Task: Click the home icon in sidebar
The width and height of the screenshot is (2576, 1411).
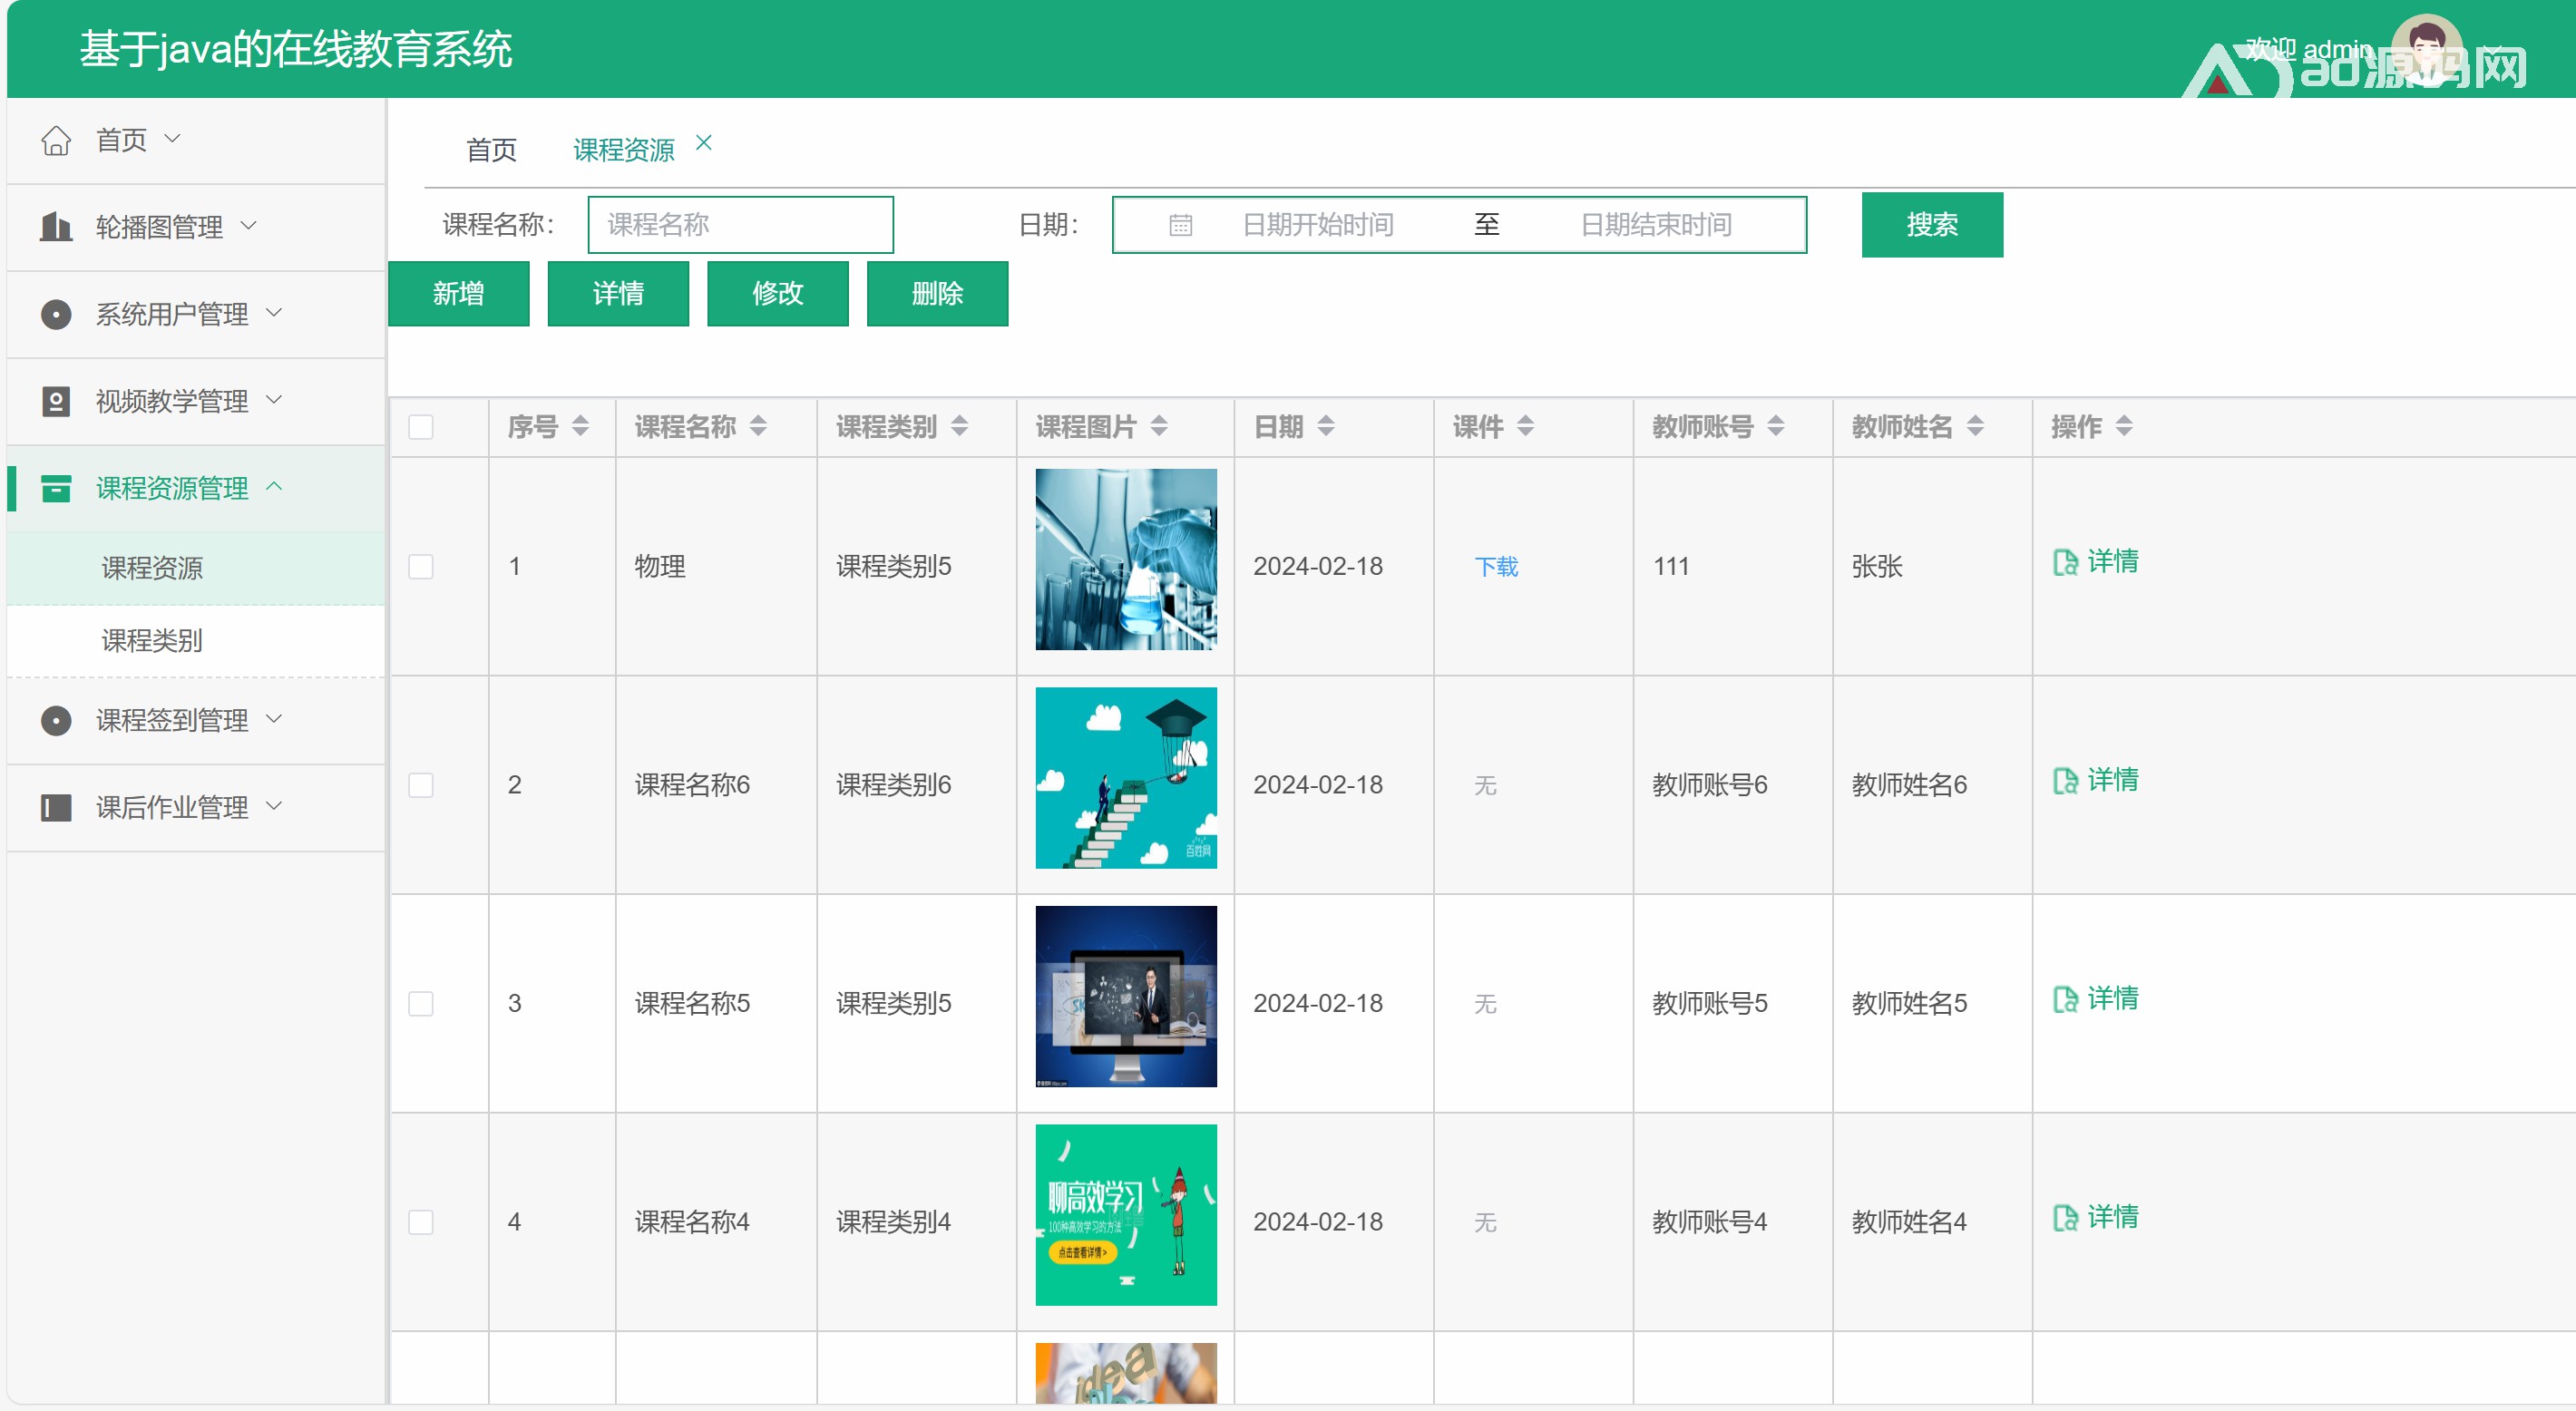Action: 56,140
